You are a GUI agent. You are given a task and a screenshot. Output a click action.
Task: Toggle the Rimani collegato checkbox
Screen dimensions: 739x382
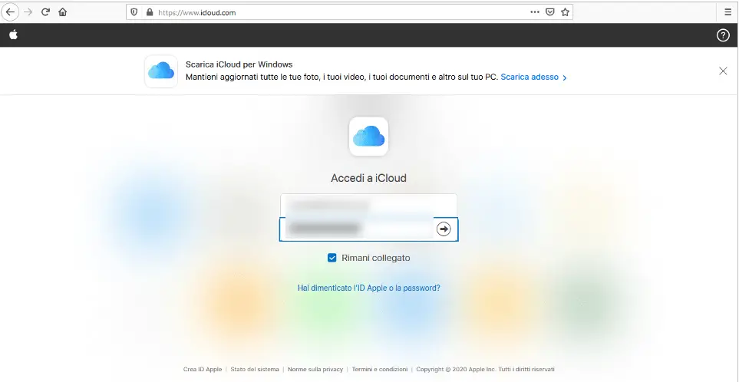(332, 258)
